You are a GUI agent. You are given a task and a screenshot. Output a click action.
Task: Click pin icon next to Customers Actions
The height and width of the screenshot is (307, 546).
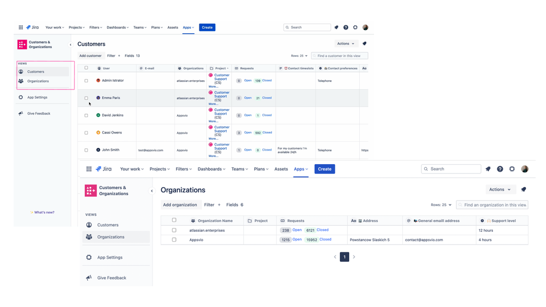click(365, 44)
